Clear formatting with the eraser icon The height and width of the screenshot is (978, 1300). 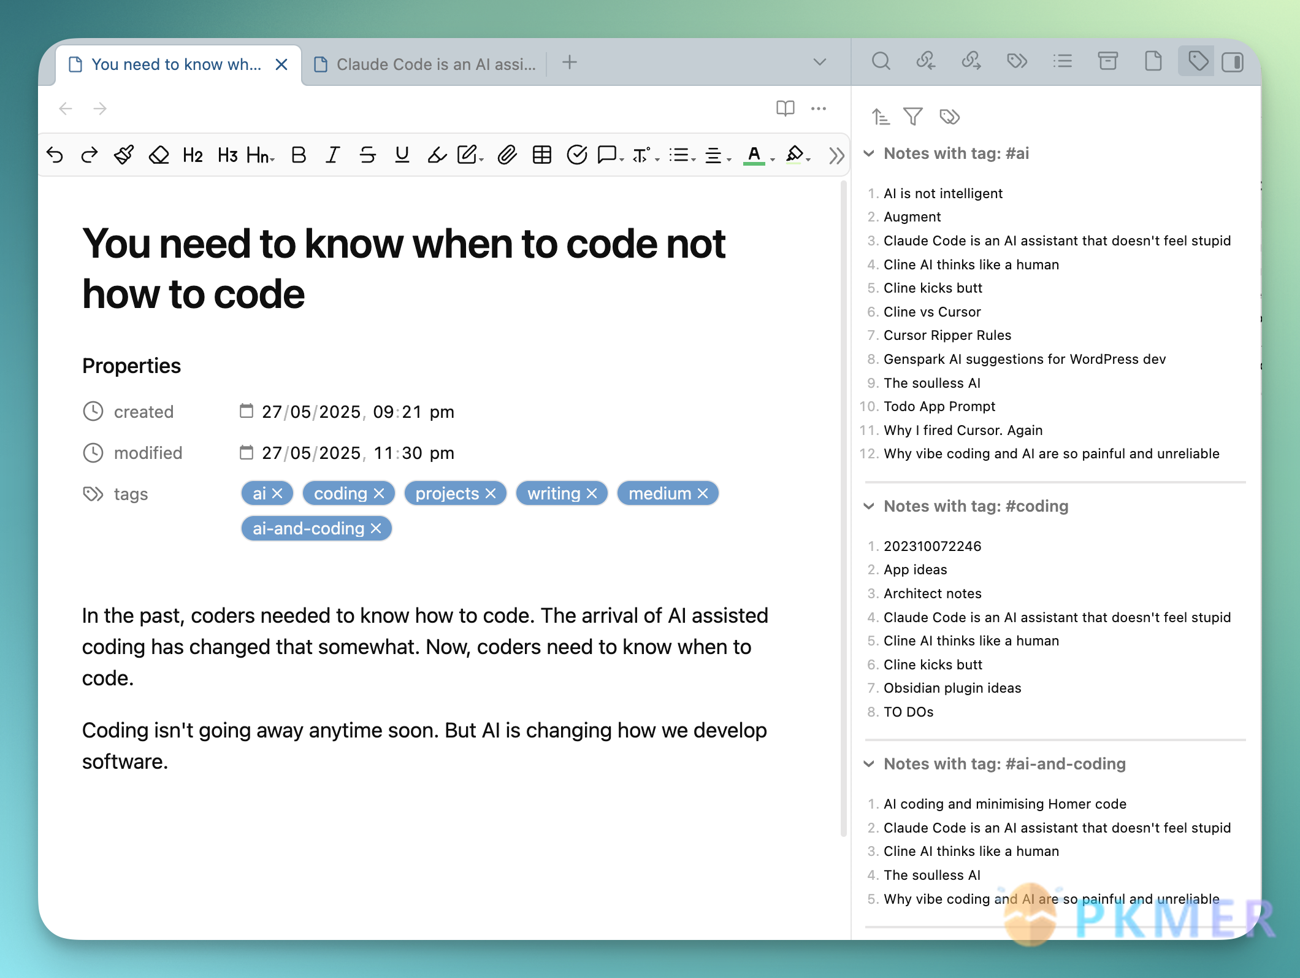coord(159,155)
